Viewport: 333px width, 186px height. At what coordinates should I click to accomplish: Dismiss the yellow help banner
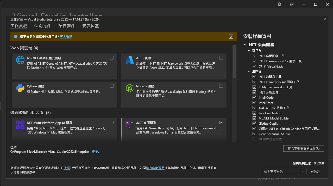pyautogui.click(x=231, y=37)
